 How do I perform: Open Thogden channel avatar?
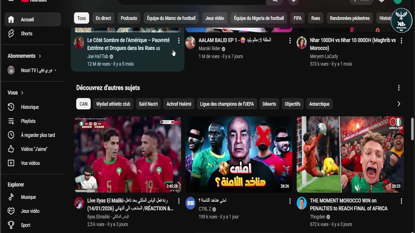pyautogui.click(x=302, y=203)
